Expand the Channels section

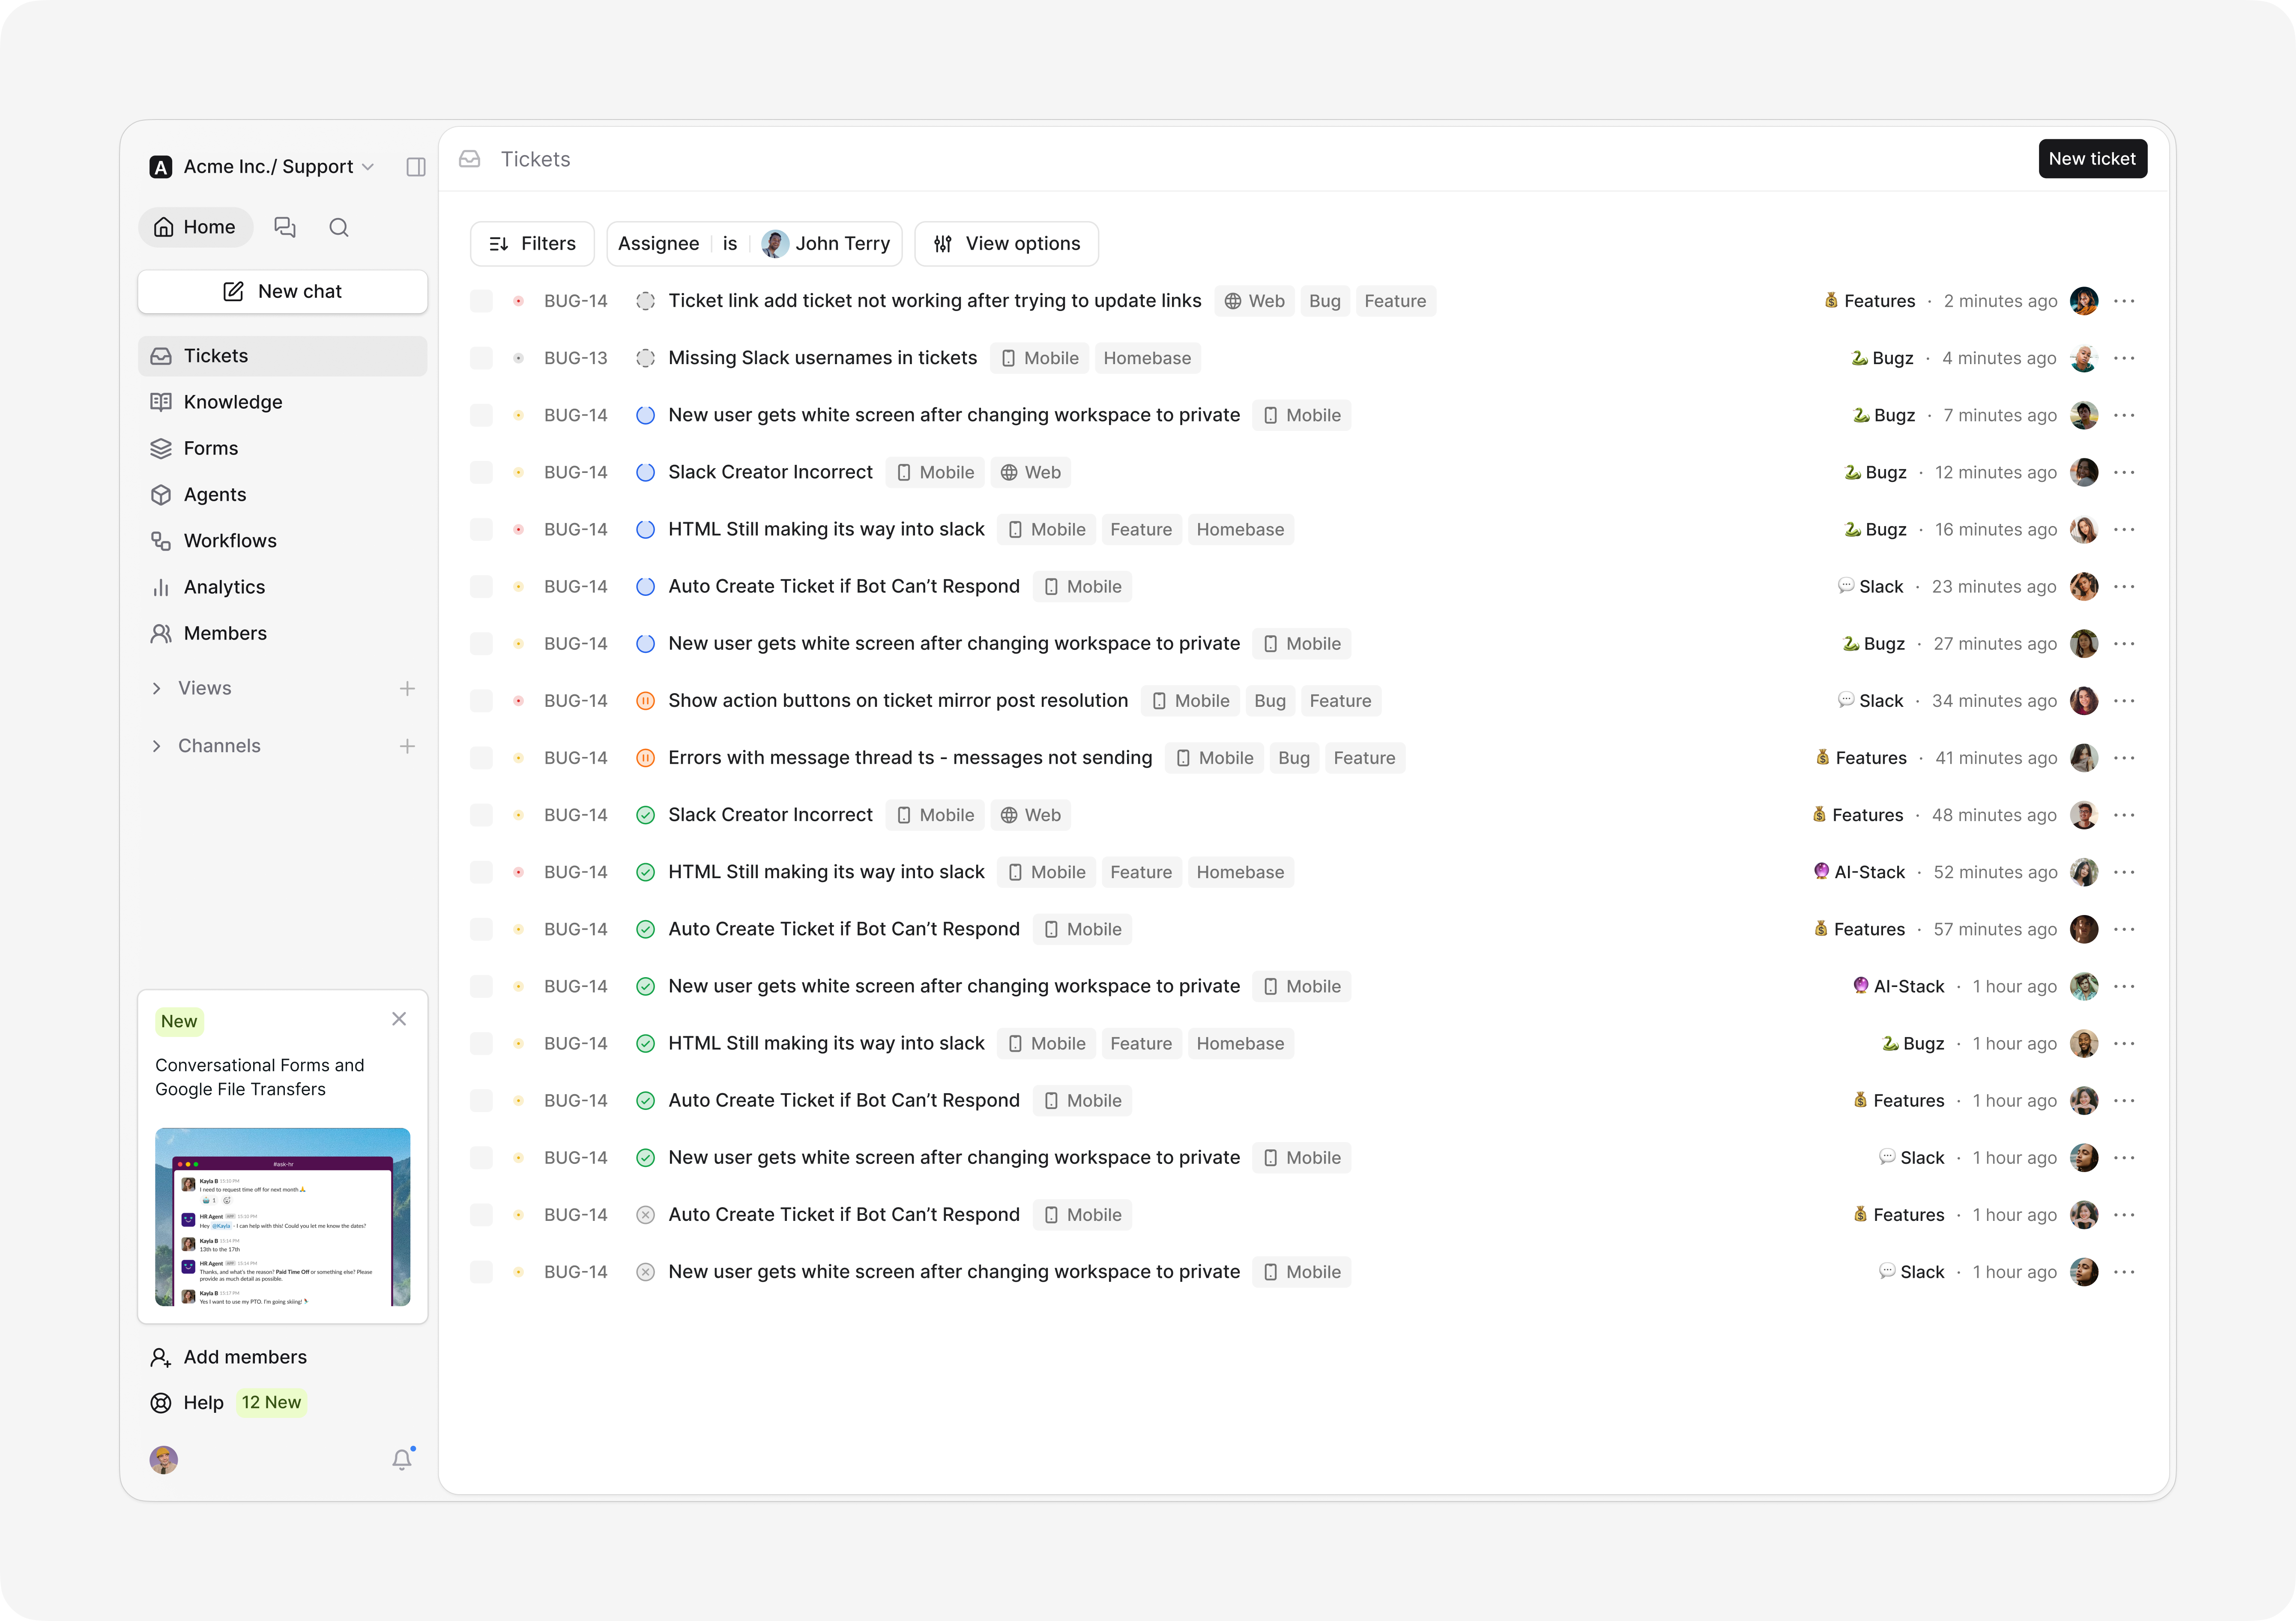156,746
